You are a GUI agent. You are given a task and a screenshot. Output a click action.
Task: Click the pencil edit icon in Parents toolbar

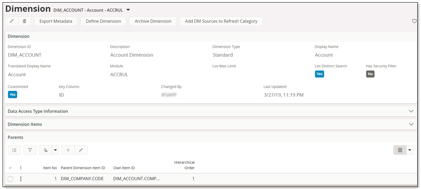click(x=81, y=150)
